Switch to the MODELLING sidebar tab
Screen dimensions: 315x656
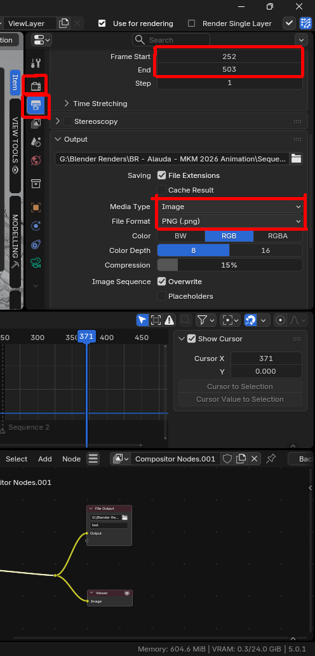coord(15,242)
